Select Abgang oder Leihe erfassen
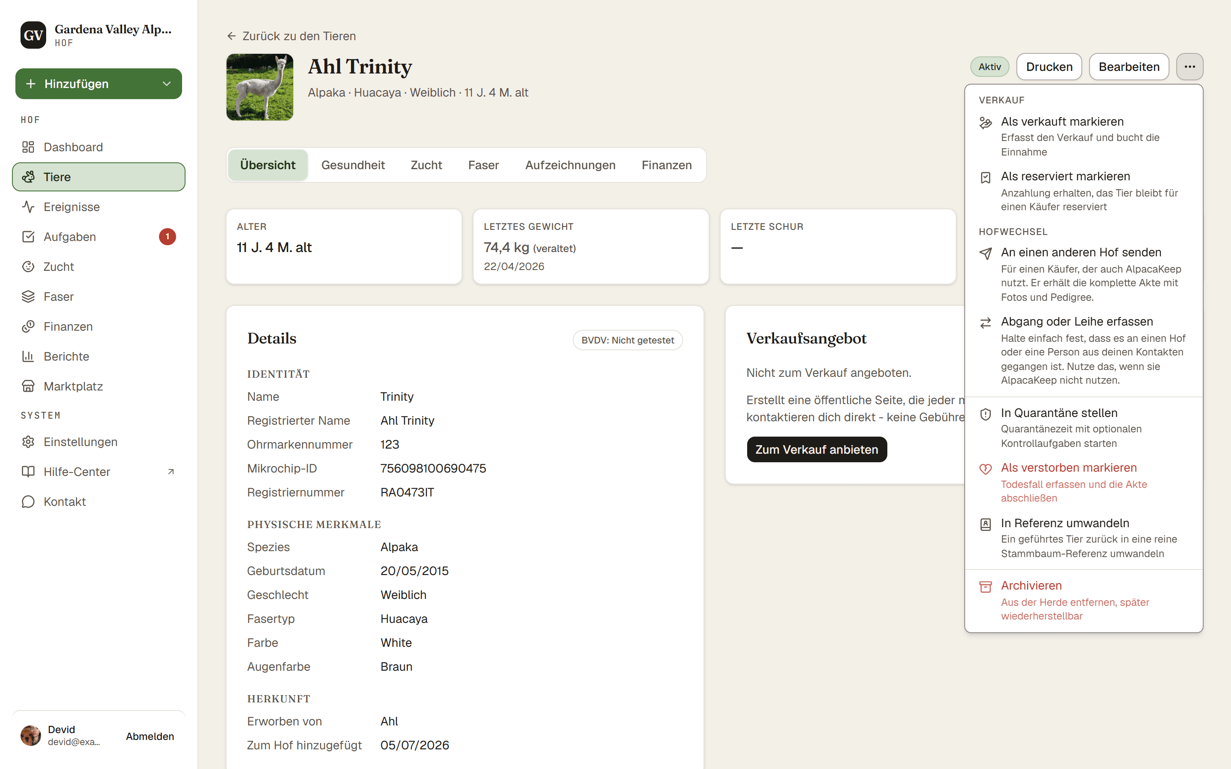 (1084, 350)
